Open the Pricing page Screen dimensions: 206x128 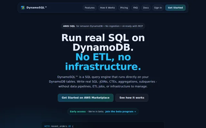[x=124, y=8]
